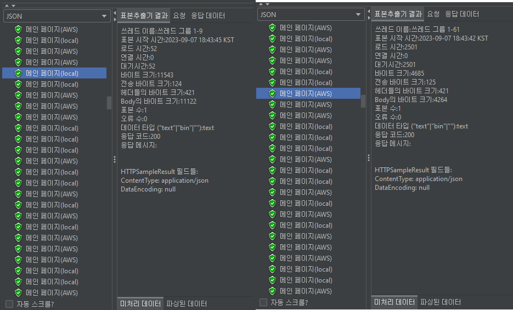Click ContentType: application/json in left panel
The width and height of the screenshot is (513, 310).
(x=165, y=181)
